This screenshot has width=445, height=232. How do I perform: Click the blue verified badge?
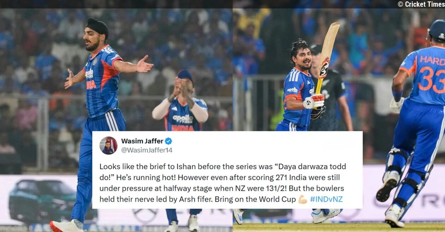[x=168, y=141]
